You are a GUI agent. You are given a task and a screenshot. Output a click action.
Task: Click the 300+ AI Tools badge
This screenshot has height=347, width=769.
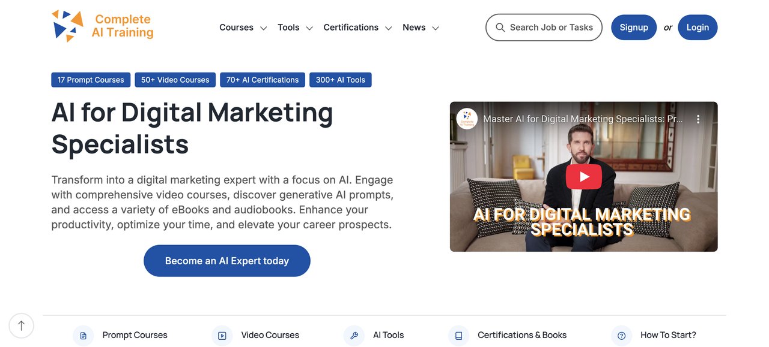(x=341, y=80)
